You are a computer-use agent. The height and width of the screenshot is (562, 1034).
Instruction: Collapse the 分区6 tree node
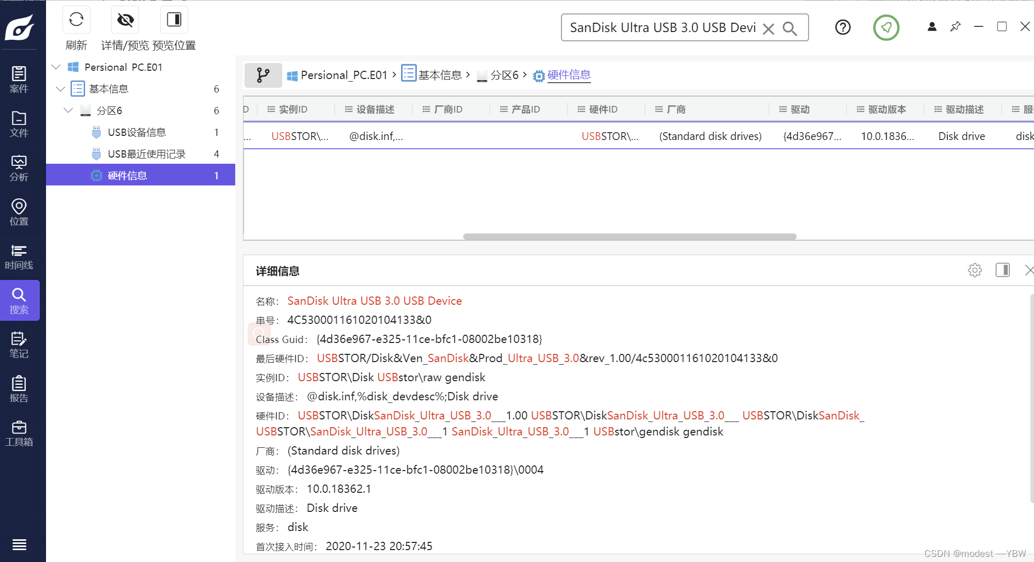click(68, 111)
